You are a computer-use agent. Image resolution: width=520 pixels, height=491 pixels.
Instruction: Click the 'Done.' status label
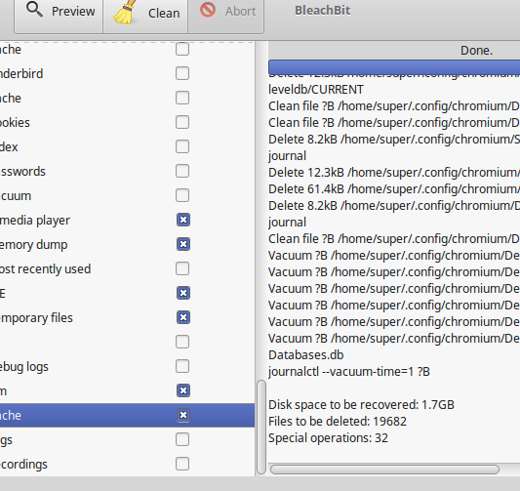tap(476, 51)
